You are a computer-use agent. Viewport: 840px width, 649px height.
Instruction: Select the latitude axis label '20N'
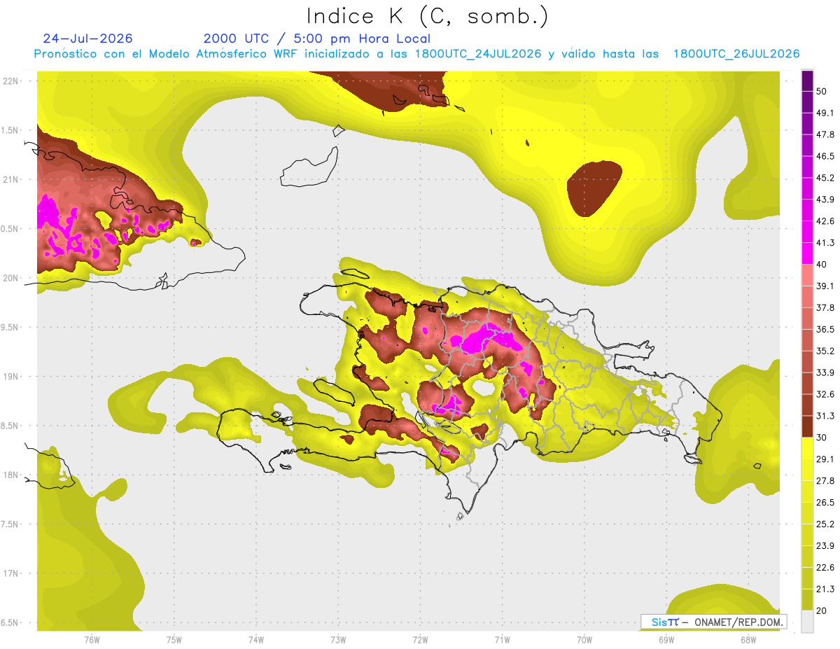click(10, 278)
